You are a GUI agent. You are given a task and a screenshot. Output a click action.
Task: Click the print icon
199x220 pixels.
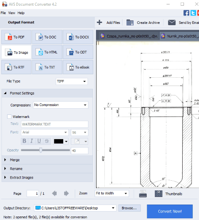click(143, 193)
